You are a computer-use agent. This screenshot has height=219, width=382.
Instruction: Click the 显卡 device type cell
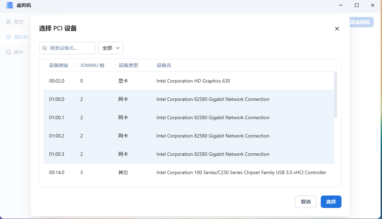coord(123,81)
